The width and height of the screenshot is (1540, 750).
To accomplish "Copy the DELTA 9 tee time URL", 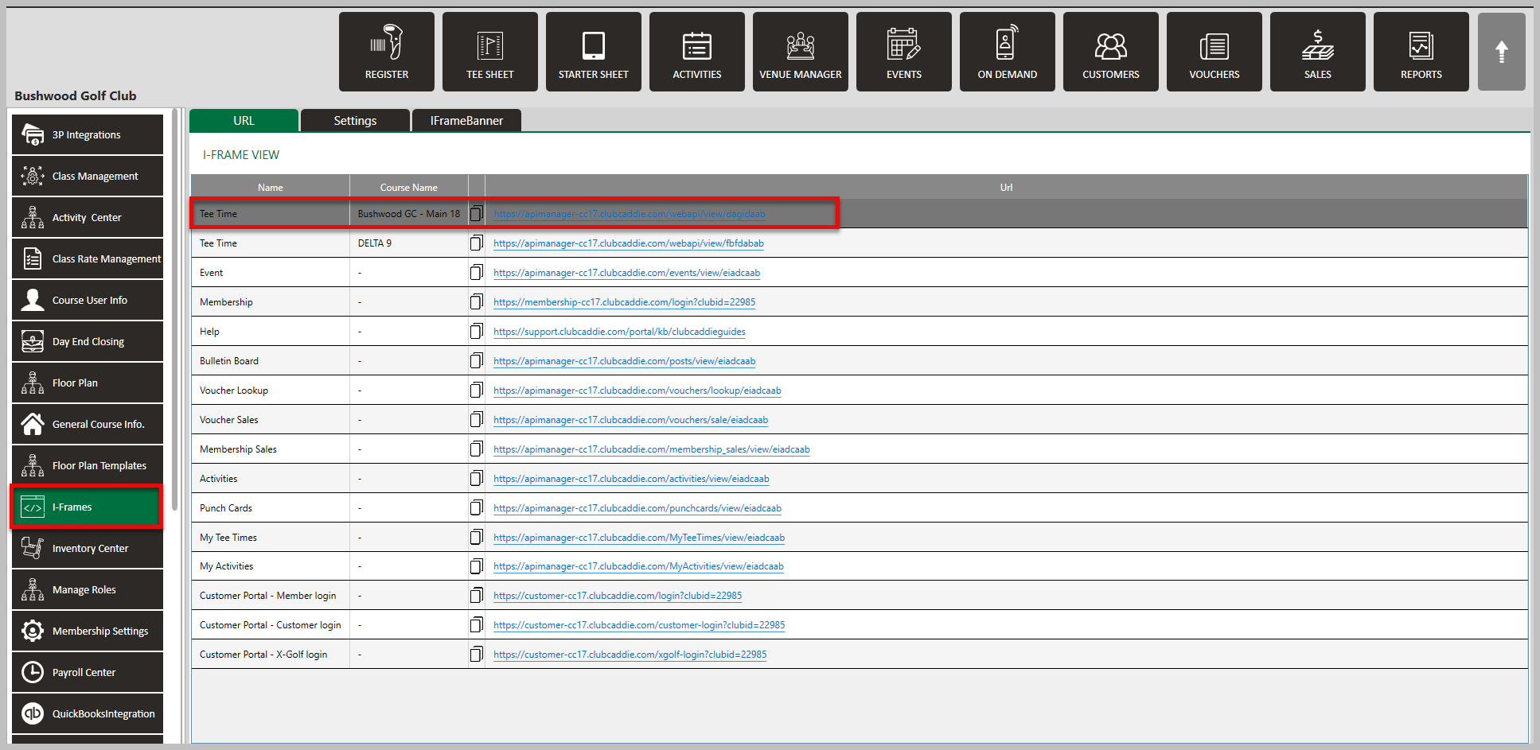I will coord(476,243).
